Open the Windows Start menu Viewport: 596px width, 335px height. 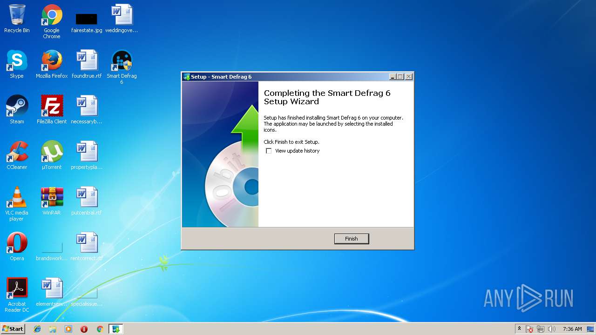13,328
